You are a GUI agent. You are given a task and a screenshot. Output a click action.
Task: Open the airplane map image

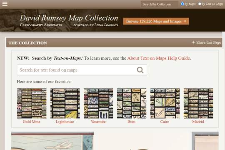click(x=52, y=141)
